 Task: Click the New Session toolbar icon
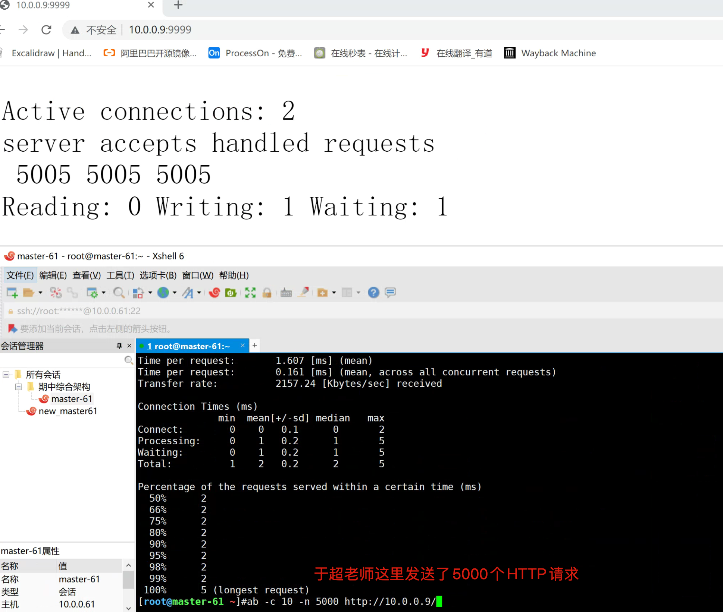point(12,293)
